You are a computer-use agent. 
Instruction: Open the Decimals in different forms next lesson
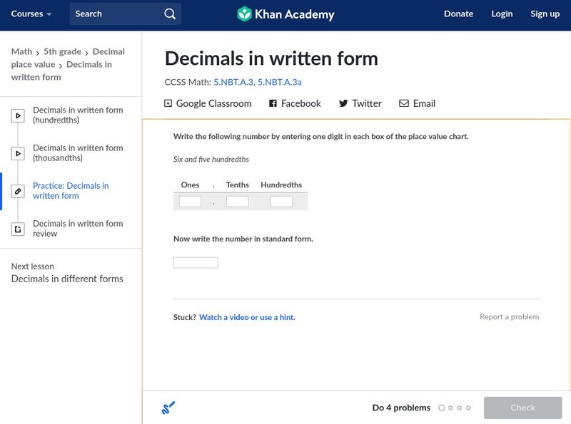(66, 279)
